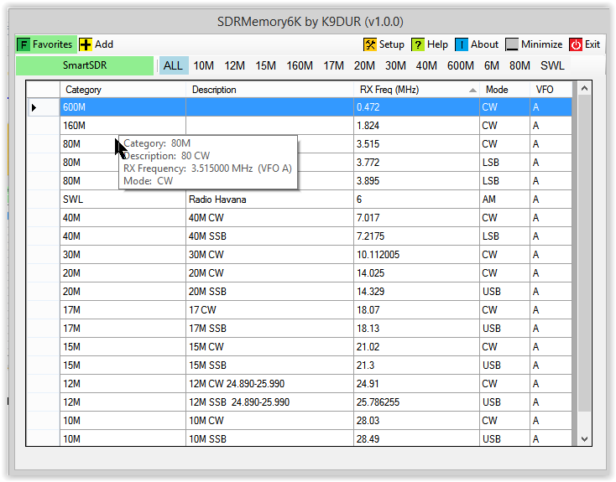Click the 1.824 frequency cell
616x482 pixels.
416,126
